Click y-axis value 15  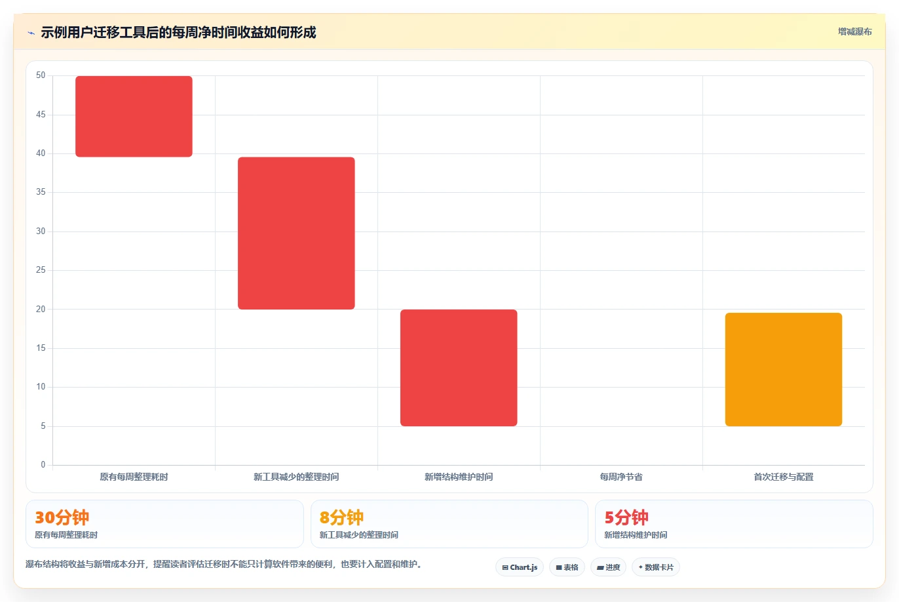(41, 348)
